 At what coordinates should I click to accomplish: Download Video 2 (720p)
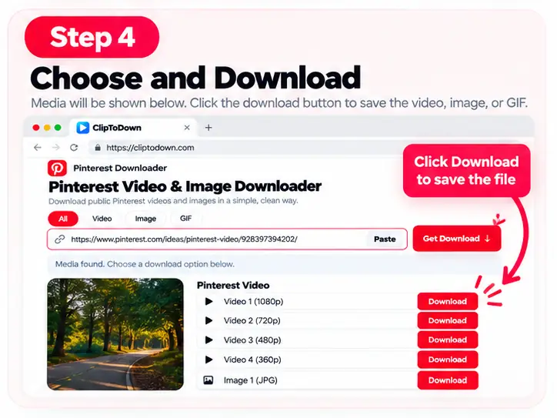pos(448,320)
